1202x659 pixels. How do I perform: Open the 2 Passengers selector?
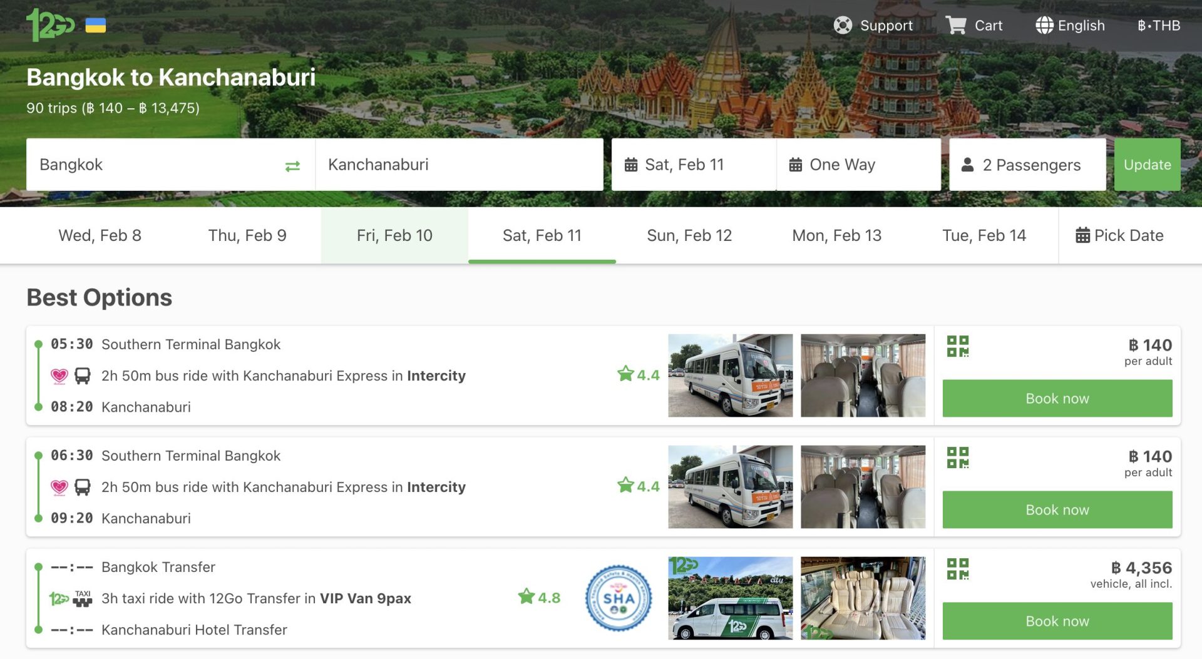pos(1027,165)
